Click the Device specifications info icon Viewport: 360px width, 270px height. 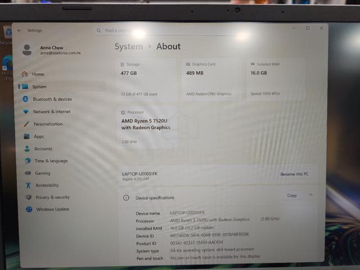(126, 197)
